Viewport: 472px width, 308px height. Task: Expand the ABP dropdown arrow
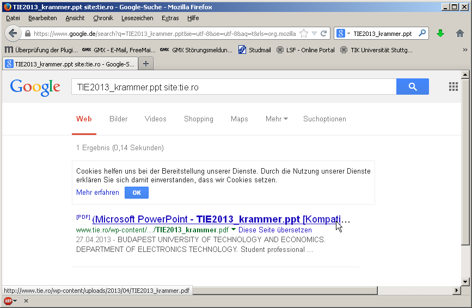coord(15,301)
